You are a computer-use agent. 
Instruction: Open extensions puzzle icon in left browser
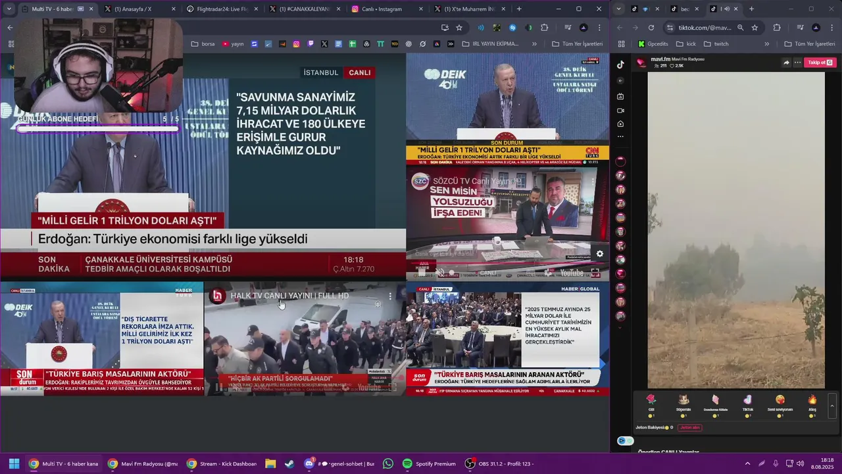coord(544,28)
